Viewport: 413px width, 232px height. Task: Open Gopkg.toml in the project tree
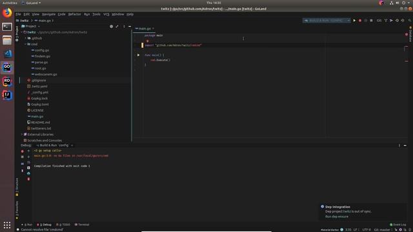click(x=40, y=104)
